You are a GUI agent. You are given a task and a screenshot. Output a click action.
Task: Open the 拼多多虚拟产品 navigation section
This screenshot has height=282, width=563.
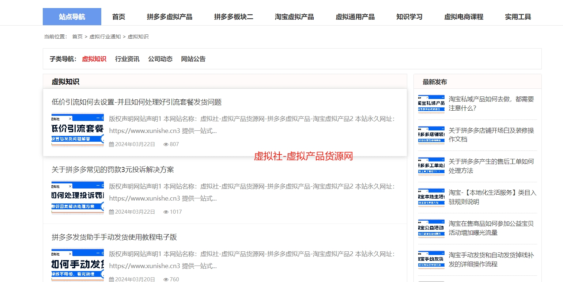[169, 16]
